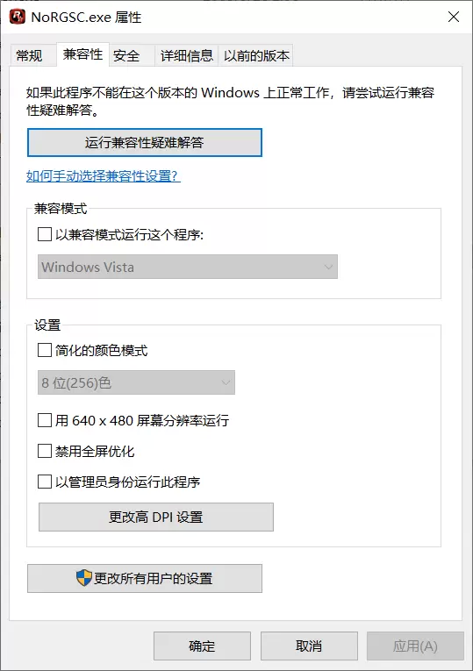Expand the 8 位(256)色 color dropdown
Viewport: 473px width, 671px height.
point(136,382)
